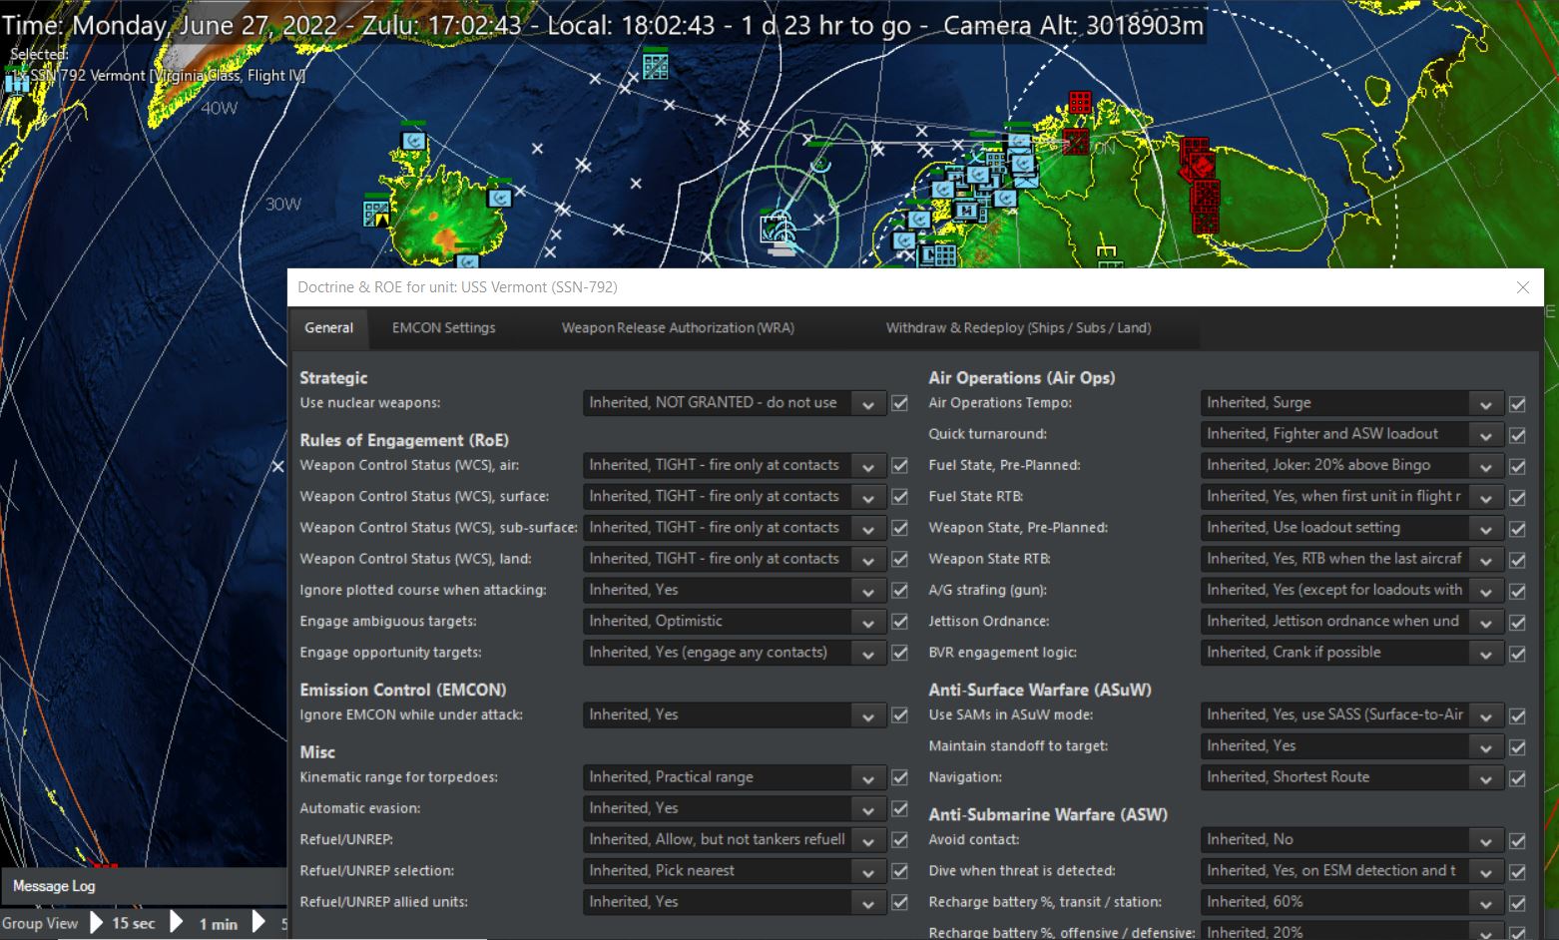
Task: Click the topmost bright red hostile grid icon
Action: pos(1080,103)
